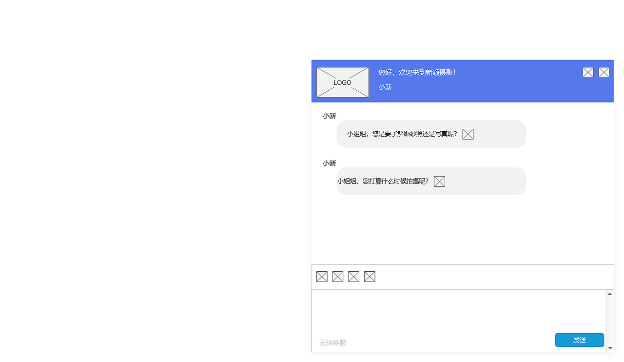This screenshot has width=624, height=362.
Task: Click the left icon in the blue header bar
Action: (588, 72)
